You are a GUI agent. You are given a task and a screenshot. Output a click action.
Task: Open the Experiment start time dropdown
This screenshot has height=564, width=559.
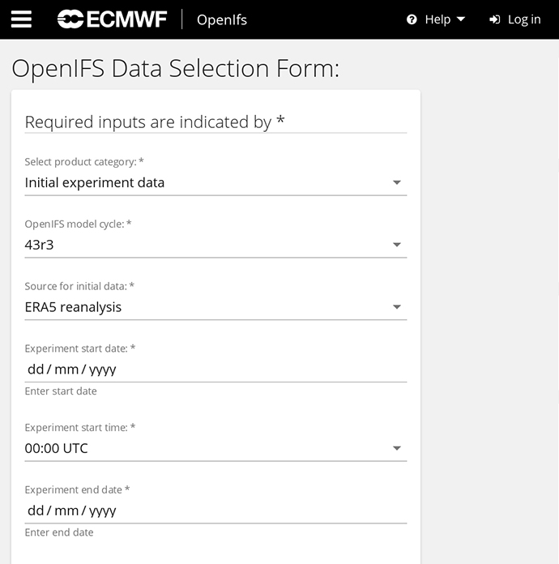click(215, 449)
